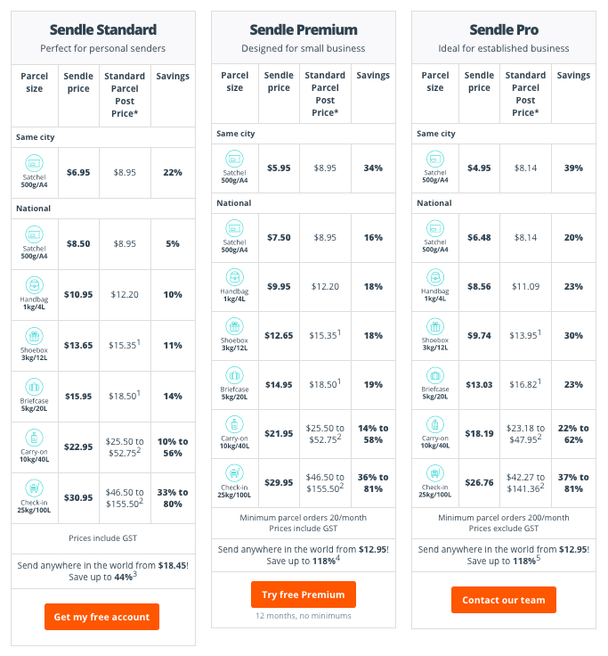
Task: Click Standard same city Satchel icon
Action: click(34, 163)
